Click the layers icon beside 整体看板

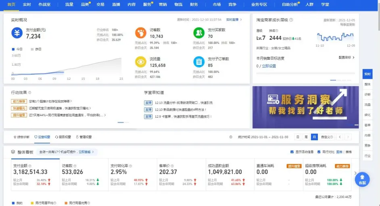(13, 152)
